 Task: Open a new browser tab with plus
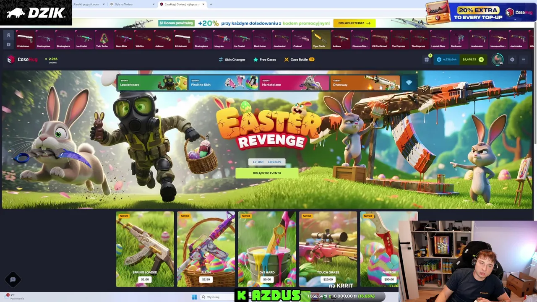click(x=211, y=4)
